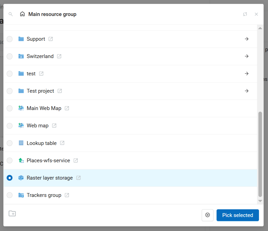Screen dimensions: 268x231
Task: Clear selection with the circled X button
Action: pyautogui.click(x=208, y=215)
